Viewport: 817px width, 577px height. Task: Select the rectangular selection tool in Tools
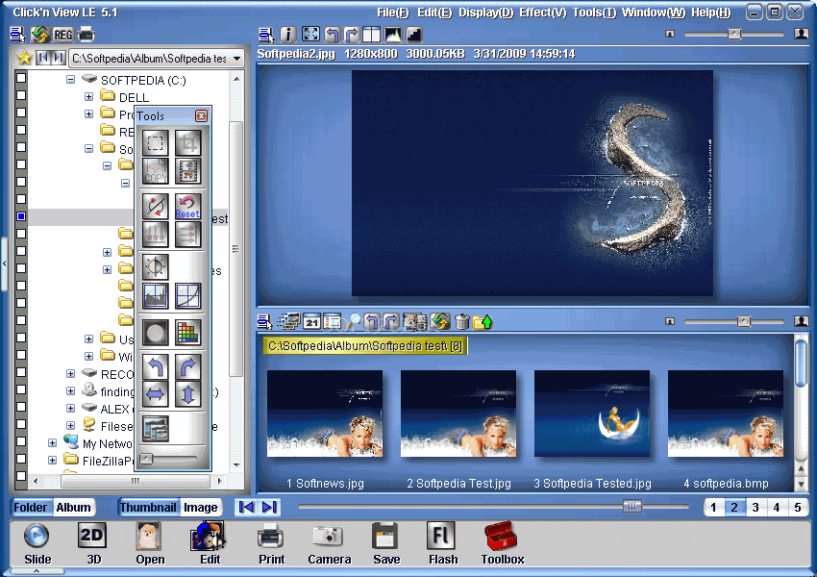coord(156,142)
